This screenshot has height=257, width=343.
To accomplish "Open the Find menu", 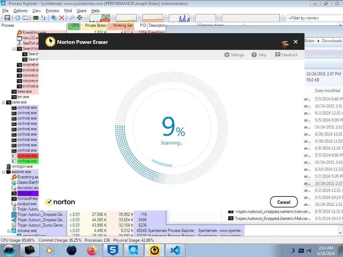I will [68, 10].
